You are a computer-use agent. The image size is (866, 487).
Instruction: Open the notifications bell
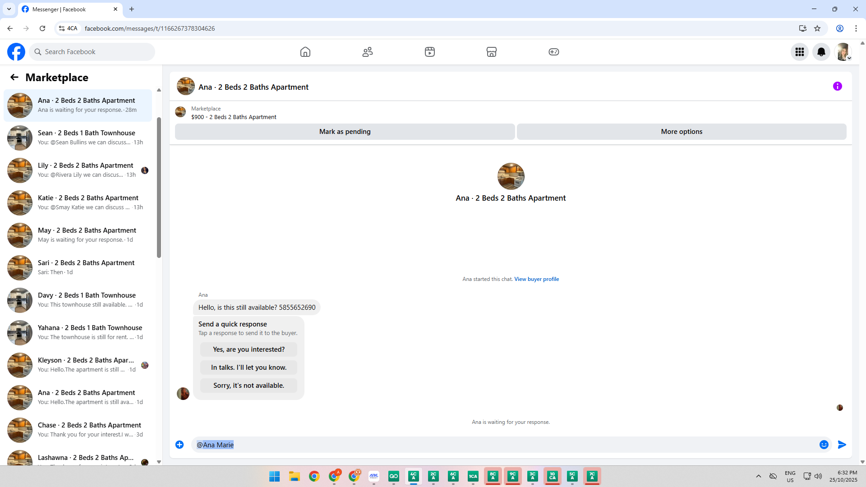click(x=821, y=52)
